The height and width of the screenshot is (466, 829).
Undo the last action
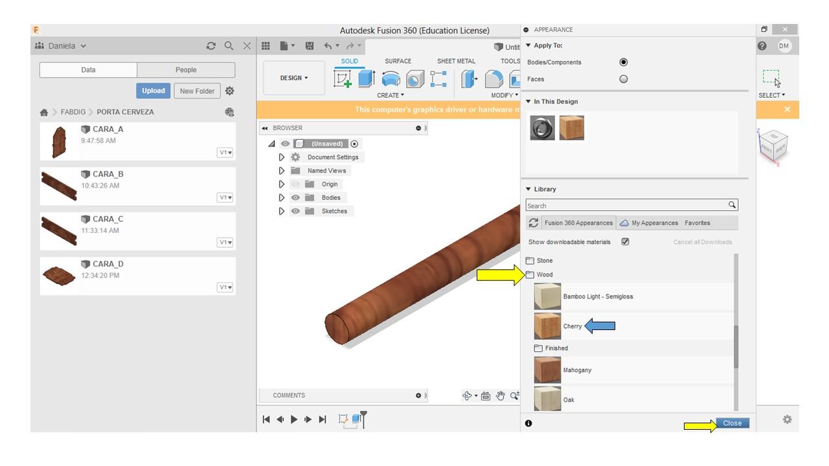[x=329, y=46]
